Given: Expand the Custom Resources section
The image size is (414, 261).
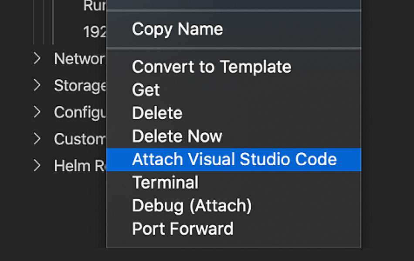Looking at the screenshot, I should 37,139.
